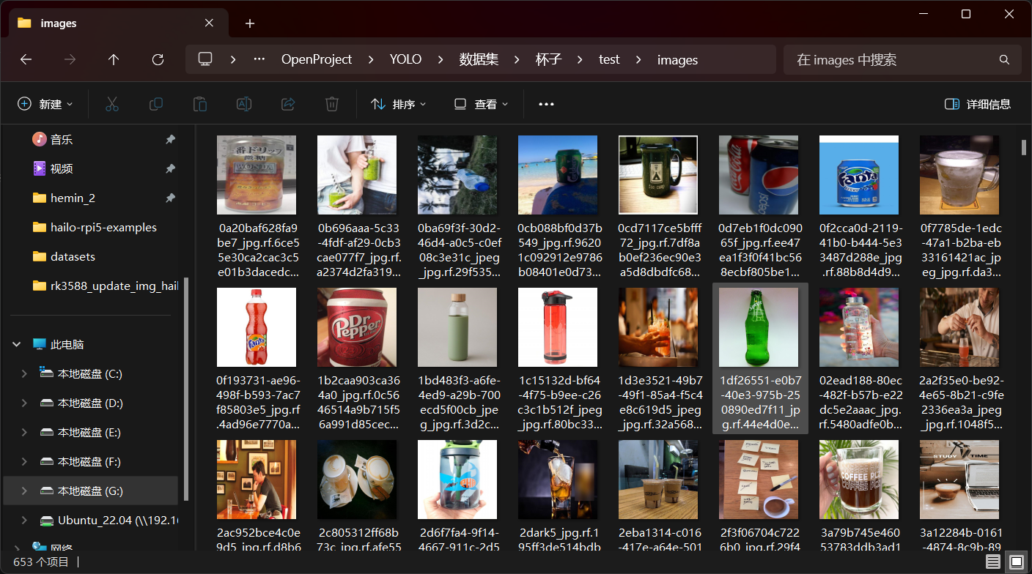
Task: Switch to details list view in status bar
Action: [x=992, y=562]
